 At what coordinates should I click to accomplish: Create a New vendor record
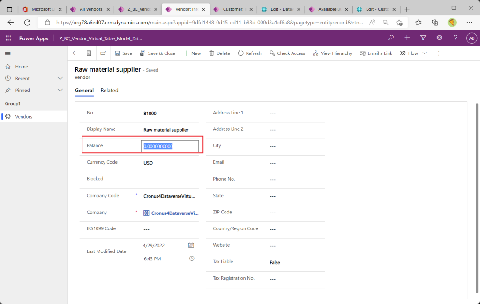point(192,53)
